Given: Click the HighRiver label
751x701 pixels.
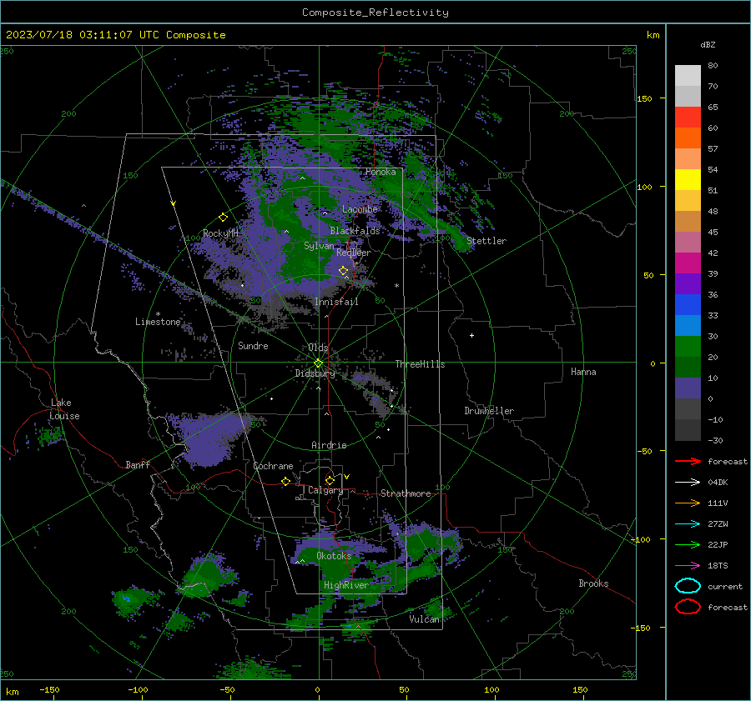Looking at the screenshot, I should click(x=346, y=585).
